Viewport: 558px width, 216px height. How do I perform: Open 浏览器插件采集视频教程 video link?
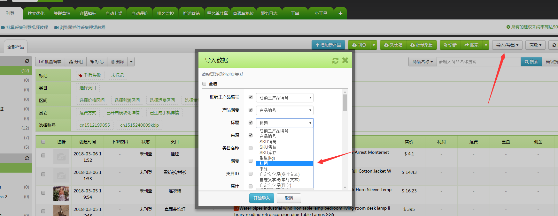[x=80, y=27]
